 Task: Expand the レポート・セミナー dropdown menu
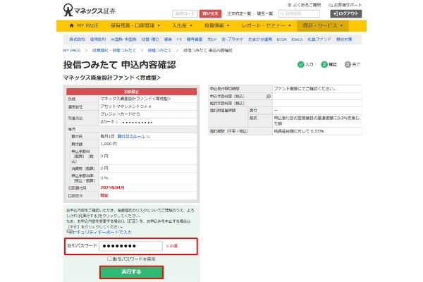tap(266, 26)
